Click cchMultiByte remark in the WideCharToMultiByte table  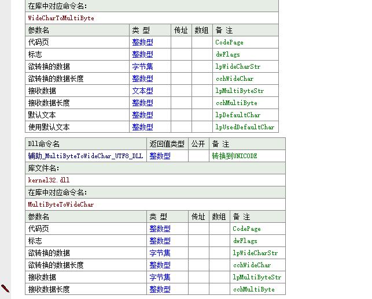coord(236,103)
